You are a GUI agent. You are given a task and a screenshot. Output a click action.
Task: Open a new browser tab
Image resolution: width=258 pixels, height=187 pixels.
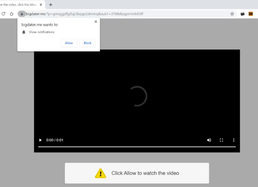51,4
